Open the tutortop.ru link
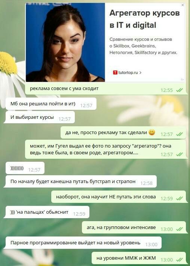This screenshot has height=266, width=190. click(x=128, y=72)
